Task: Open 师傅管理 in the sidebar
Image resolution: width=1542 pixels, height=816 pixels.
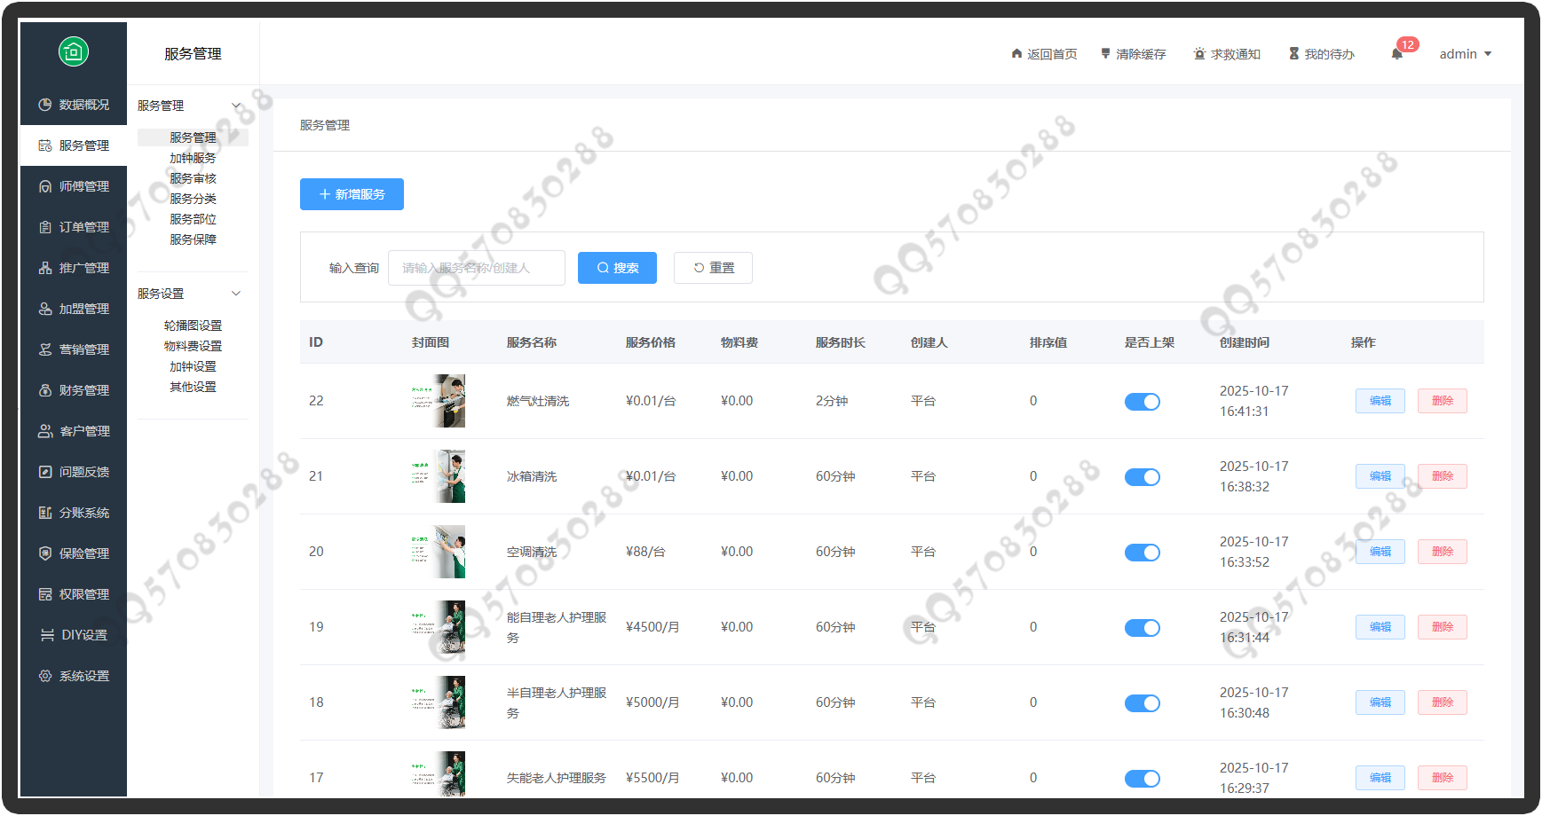Action: click(74, 186)
